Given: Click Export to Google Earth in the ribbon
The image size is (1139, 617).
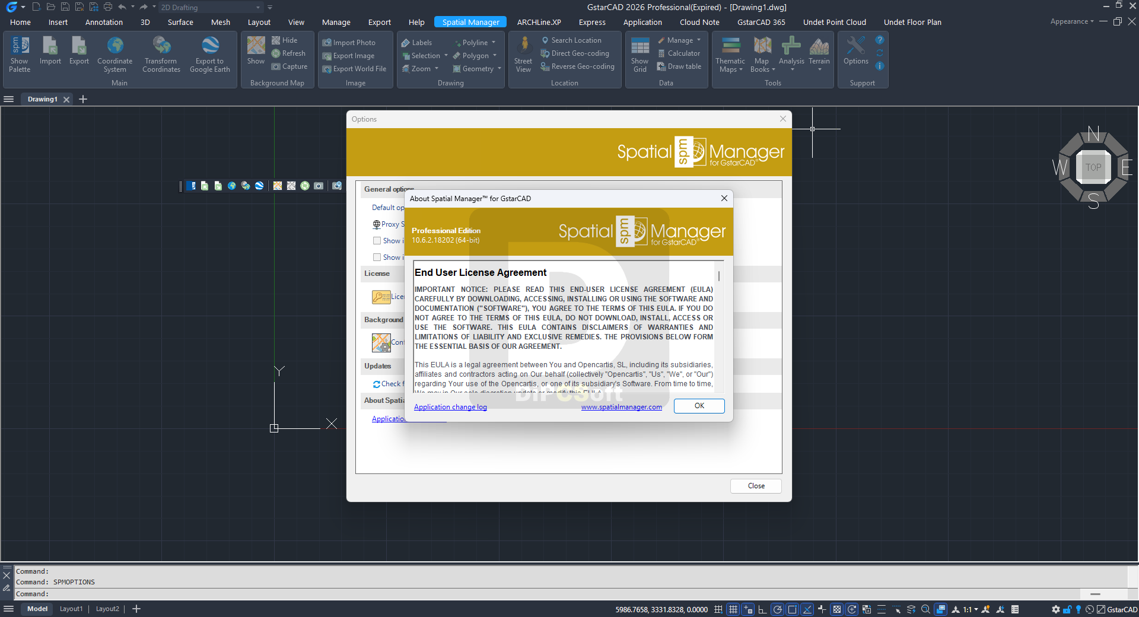Looking at the screenshot, I should (210, 55).
